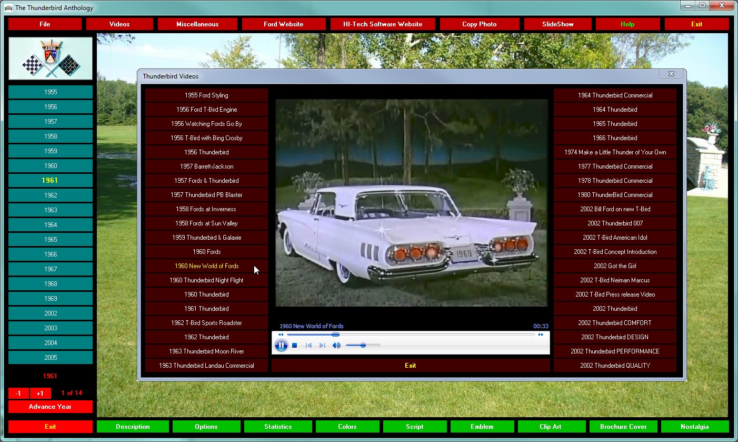Open the File menu
This screenshot has width=738, height=442.
coord(45,24)
